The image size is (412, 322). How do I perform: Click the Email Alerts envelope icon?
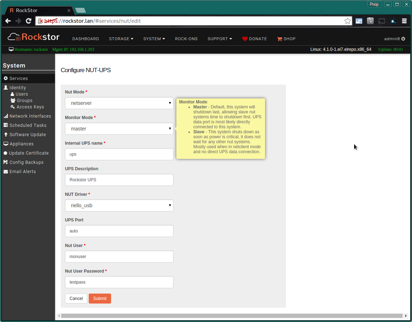point(6,172)
